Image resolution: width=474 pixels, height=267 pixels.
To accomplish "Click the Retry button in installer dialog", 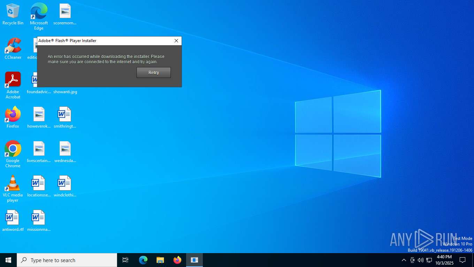I will tap(154, 73).
